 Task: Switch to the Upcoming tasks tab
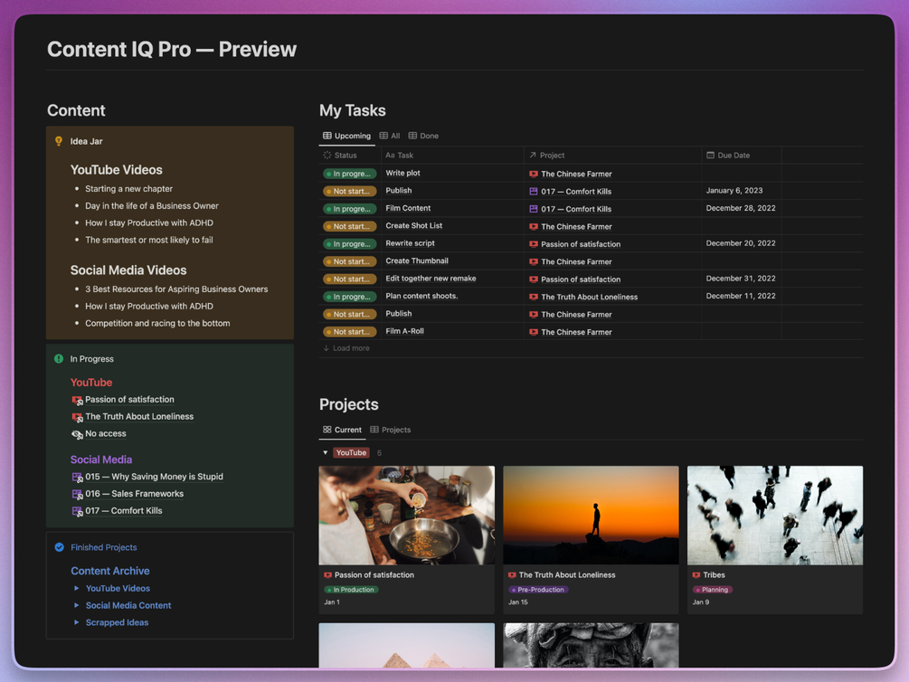[x=346, y=136]
